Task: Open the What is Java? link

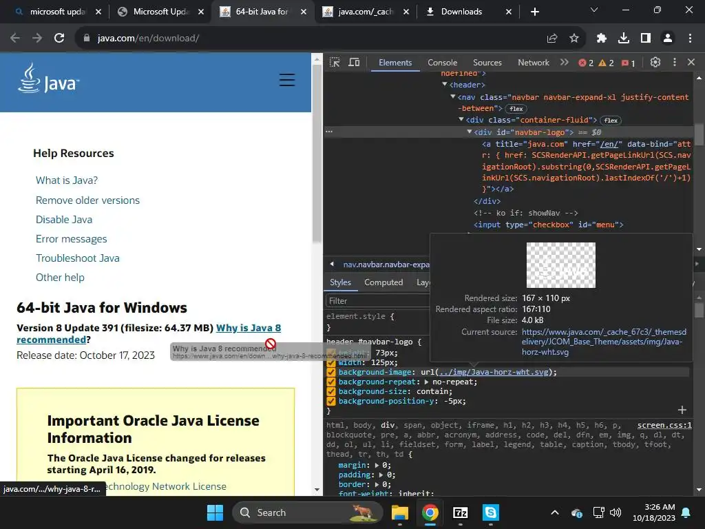Action: tap(67, 180)
